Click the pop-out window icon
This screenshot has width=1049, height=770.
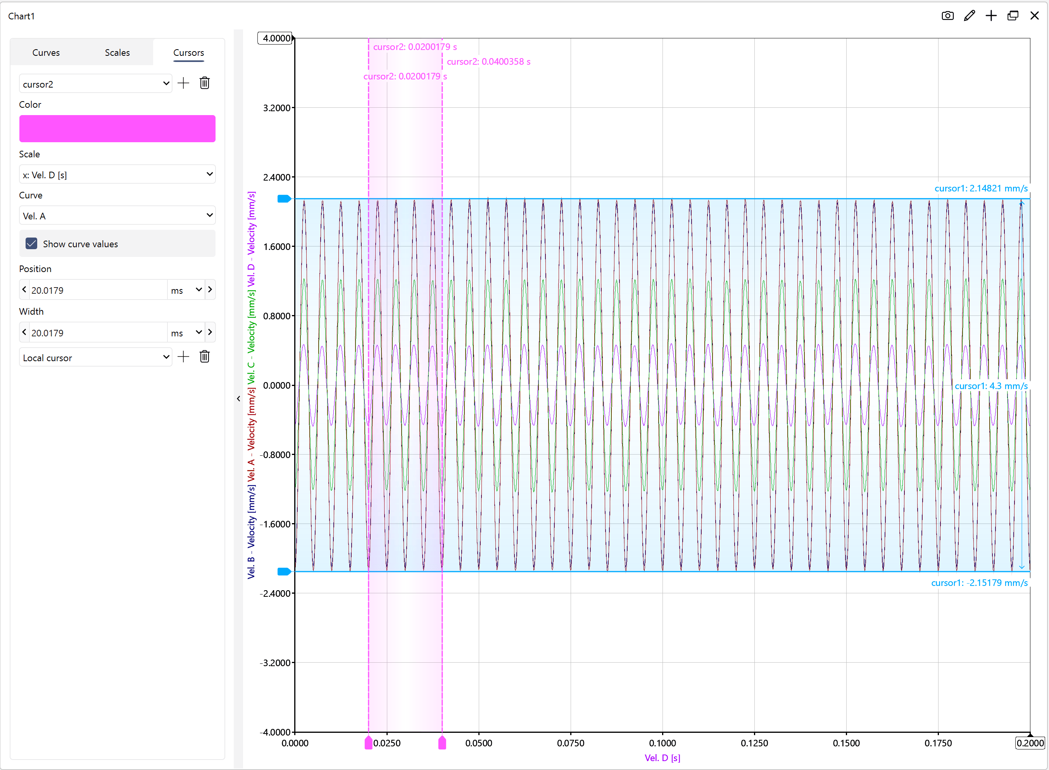pyautogui.click(x=1013, y=16)
